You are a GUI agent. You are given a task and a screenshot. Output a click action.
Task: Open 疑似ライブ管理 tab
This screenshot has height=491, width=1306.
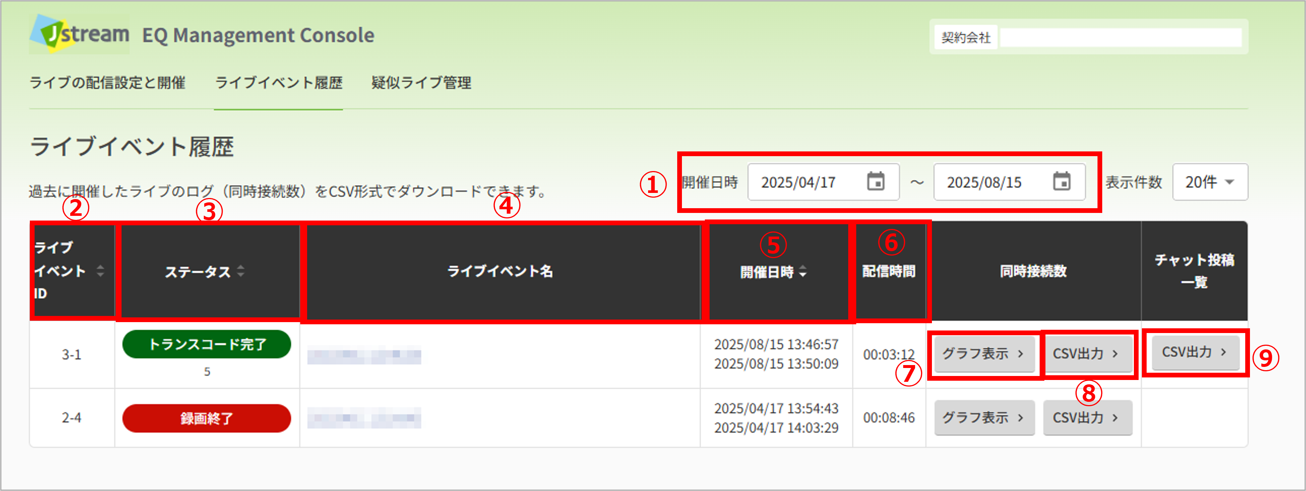click(421, 83)
